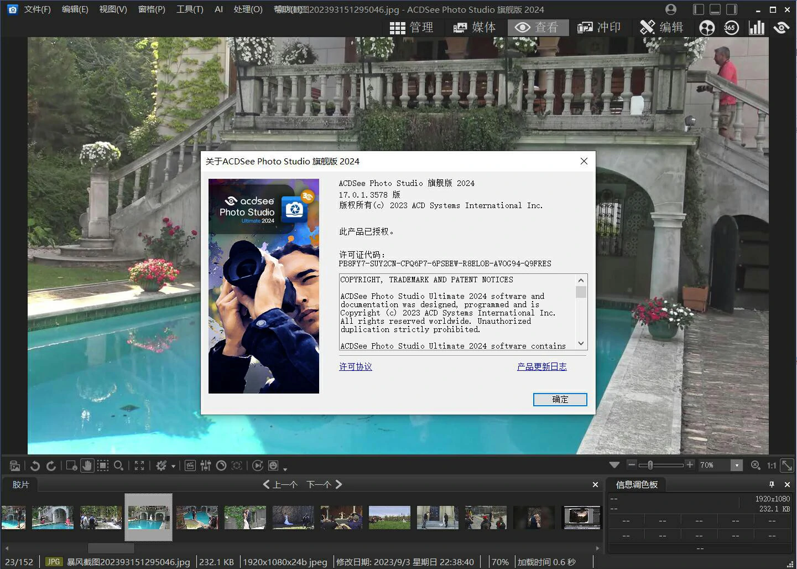Image resolution: width=797 pixels, height=569 pixels.
Task: Click the gear-and-brush actions icon
Action: (161, 465)
